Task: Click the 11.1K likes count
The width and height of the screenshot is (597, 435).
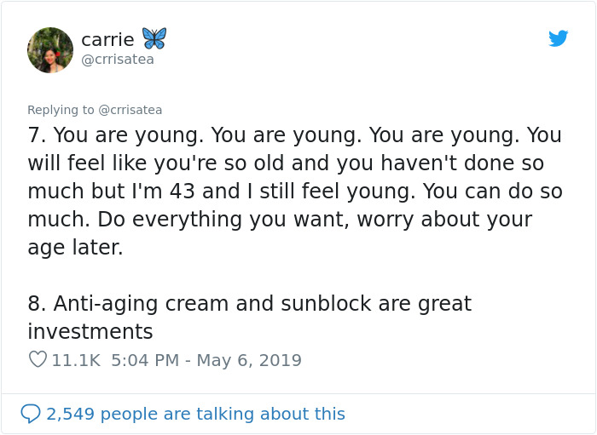Action: click(76, 360)
